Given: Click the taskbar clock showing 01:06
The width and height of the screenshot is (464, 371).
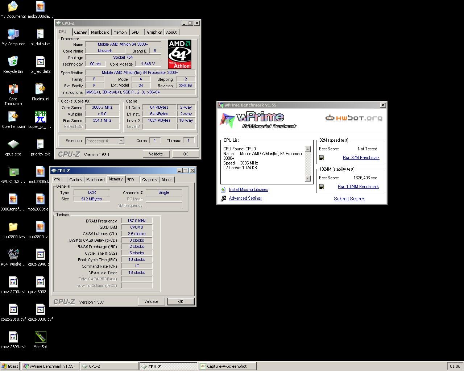Looking at the screenshot, I should click(455, 366).
